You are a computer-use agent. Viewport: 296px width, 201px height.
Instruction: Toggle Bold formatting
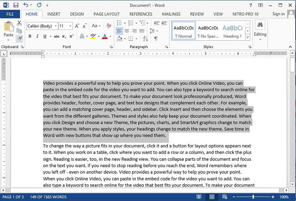tap(30, 36)
